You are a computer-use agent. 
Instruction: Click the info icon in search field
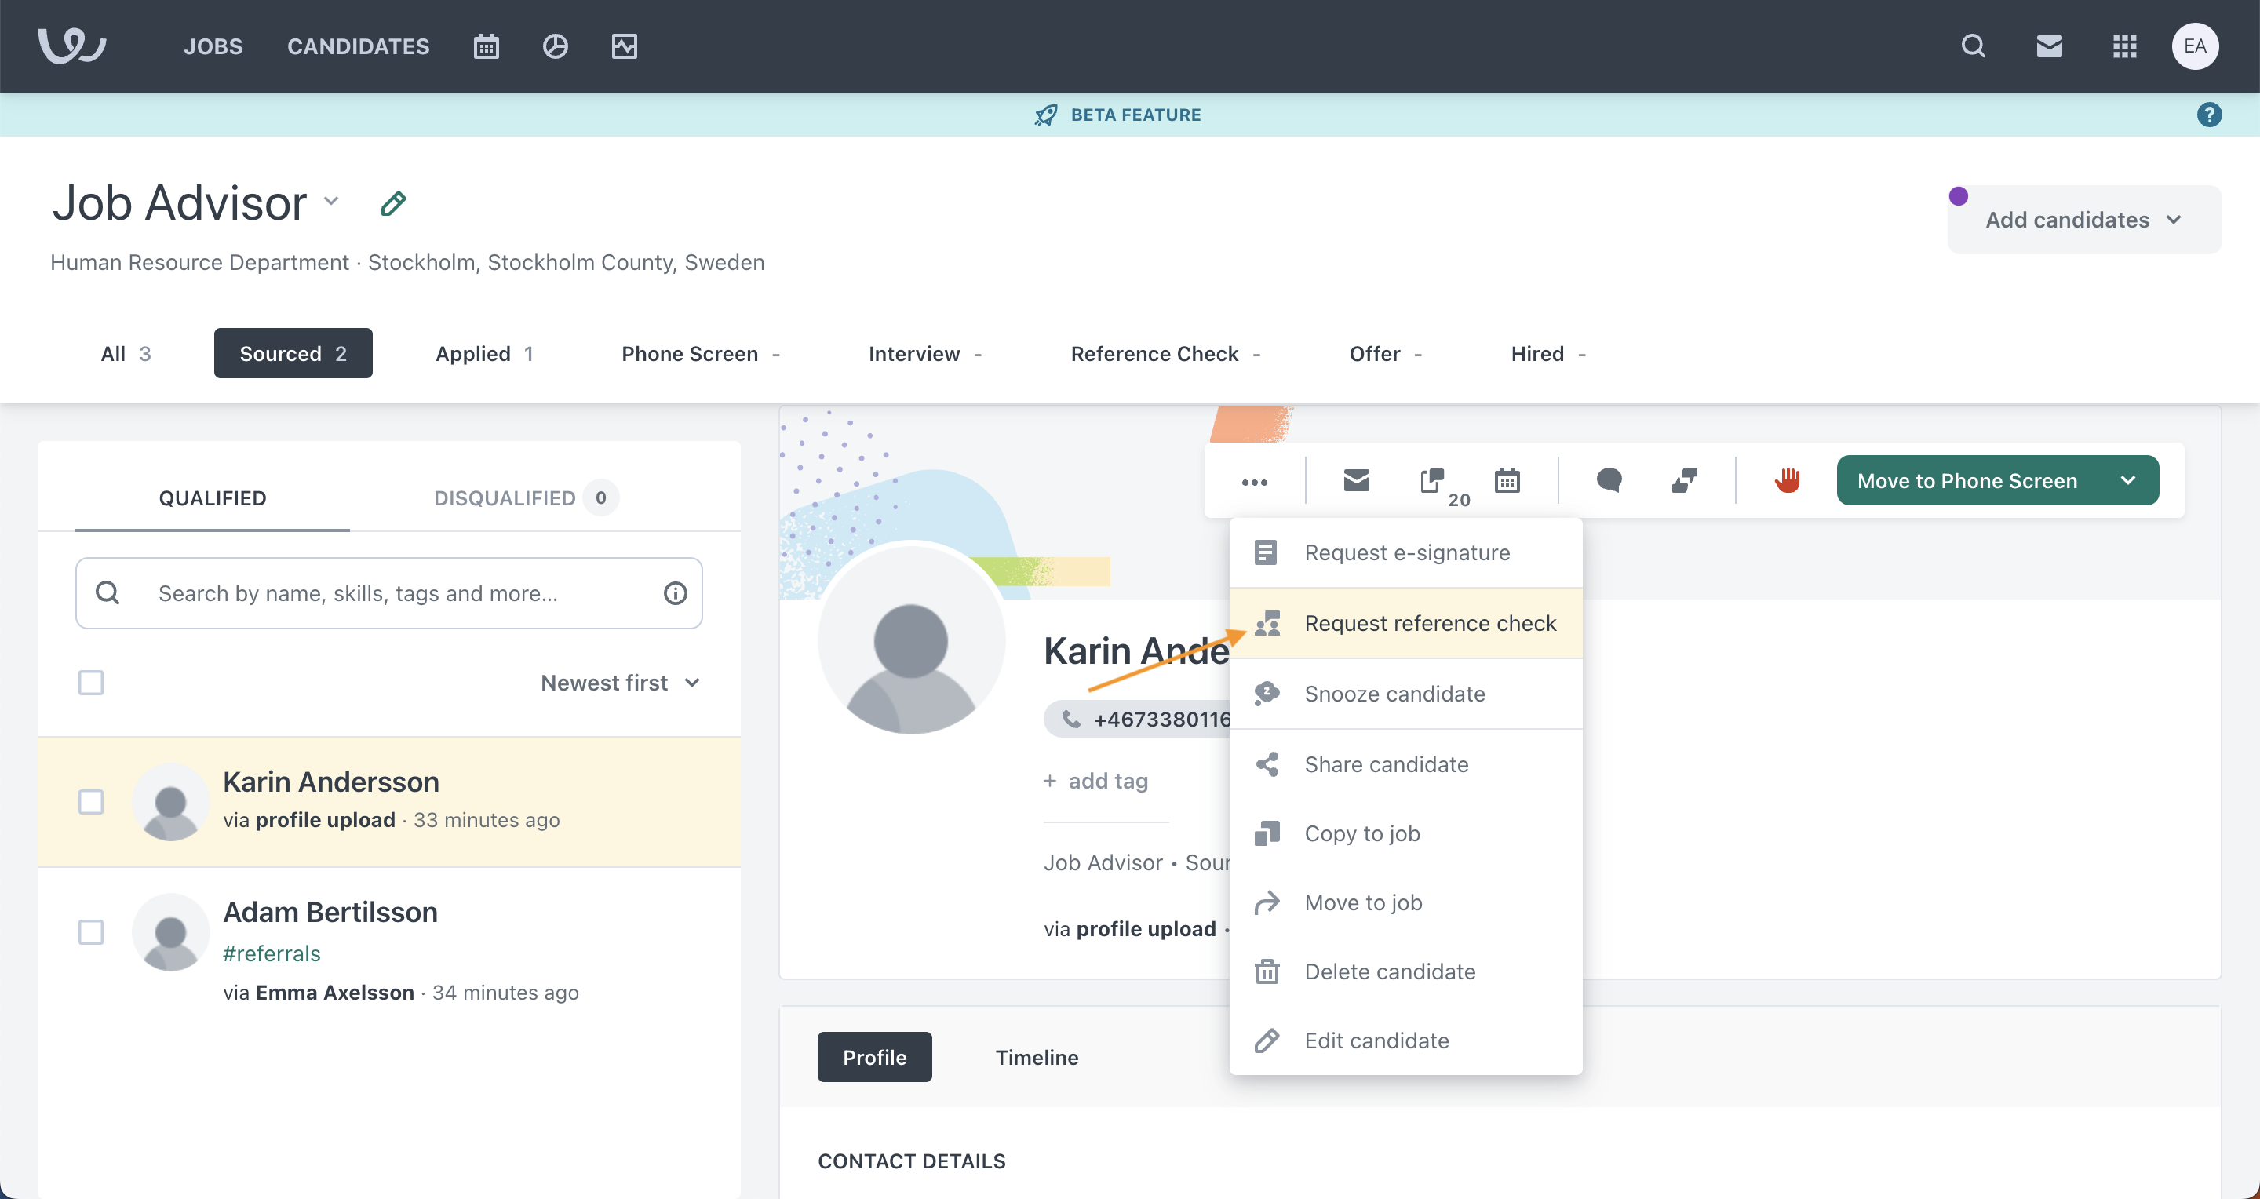coord(675,594)
